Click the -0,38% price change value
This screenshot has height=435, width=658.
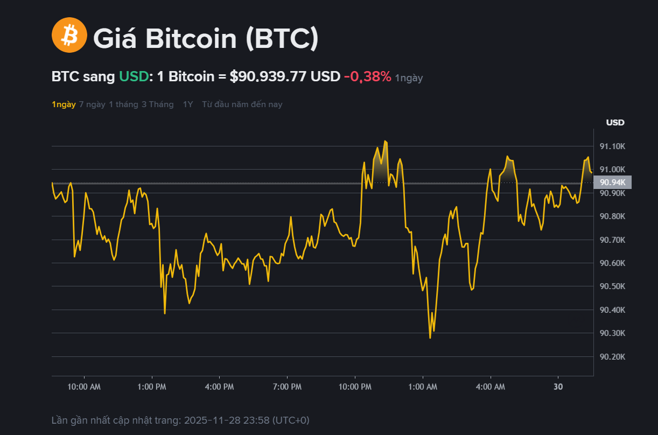pyautogui.click(x=367, y=76)
